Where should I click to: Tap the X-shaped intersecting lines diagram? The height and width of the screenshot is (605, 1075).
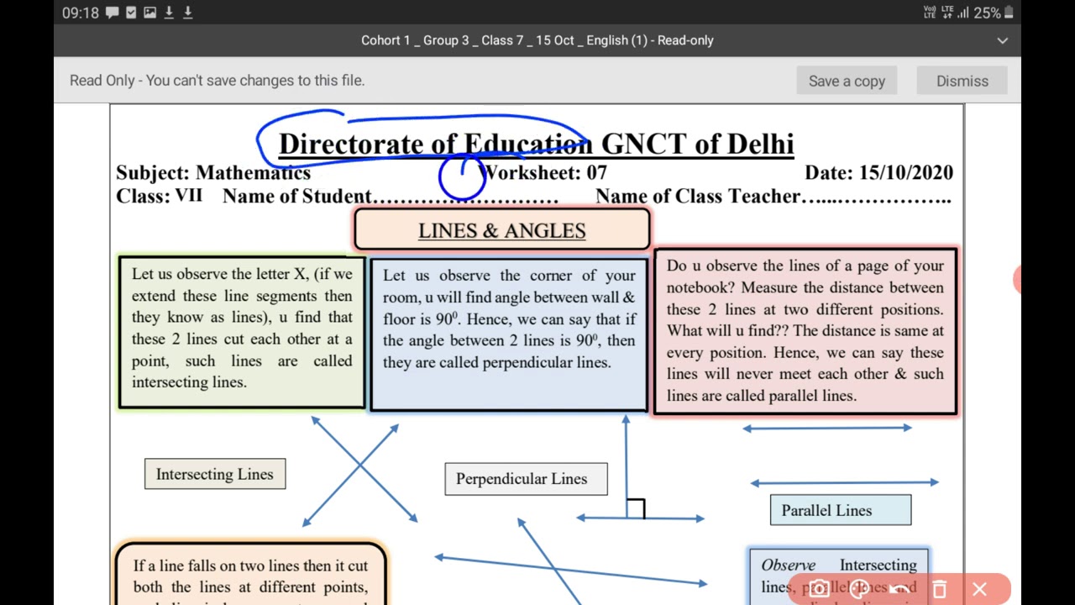[x=359, y=470]
